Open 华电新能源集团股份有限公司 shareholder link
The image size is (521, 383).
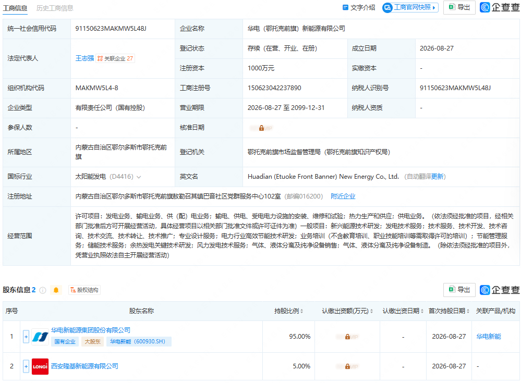click(90, 330)
